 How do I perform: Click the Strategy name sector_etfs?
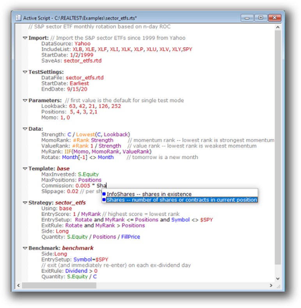click(x=71, y=203)
